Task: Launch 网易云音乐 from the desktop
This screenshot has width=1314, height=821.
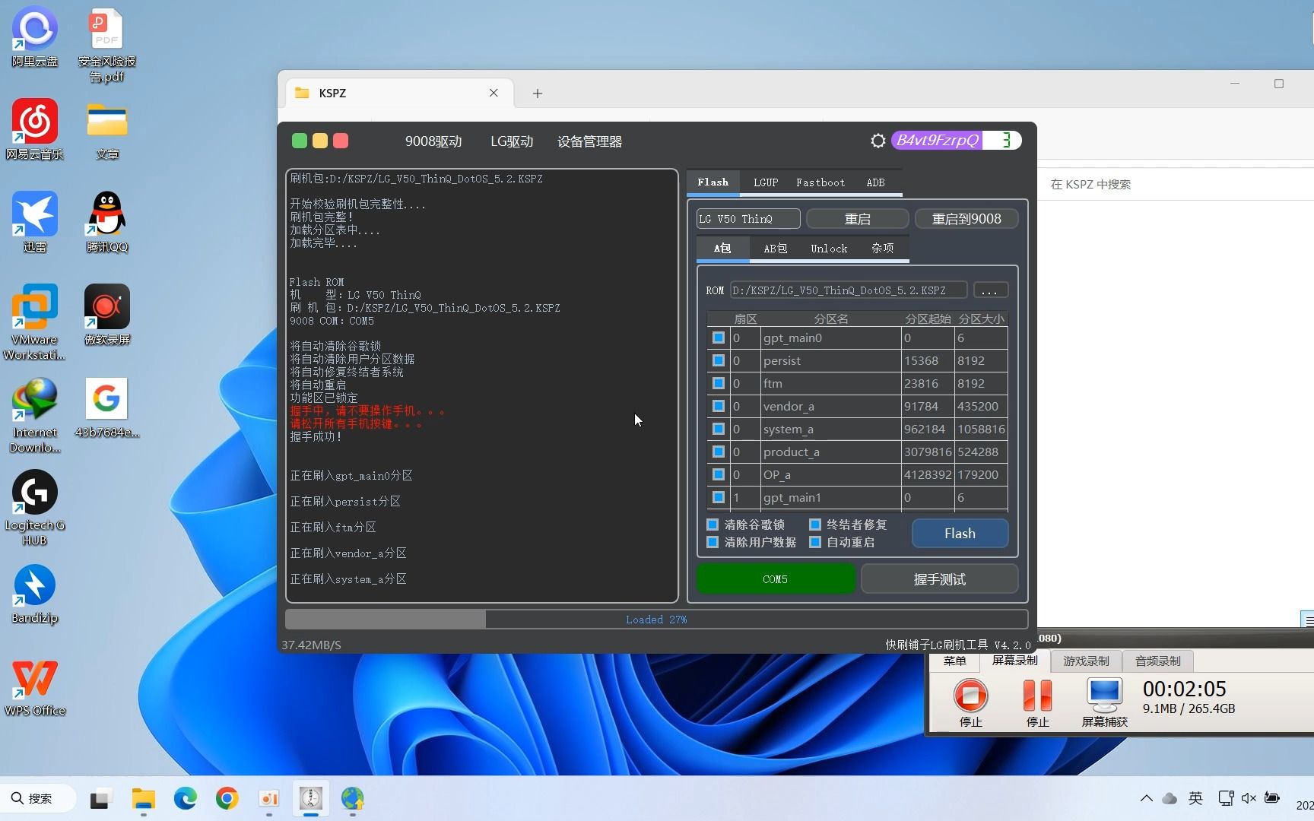Action: pyautogui.click(x=35, y=129)
